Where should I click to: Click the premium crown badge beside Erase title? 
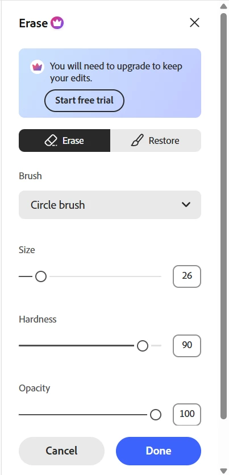point(57,23)
